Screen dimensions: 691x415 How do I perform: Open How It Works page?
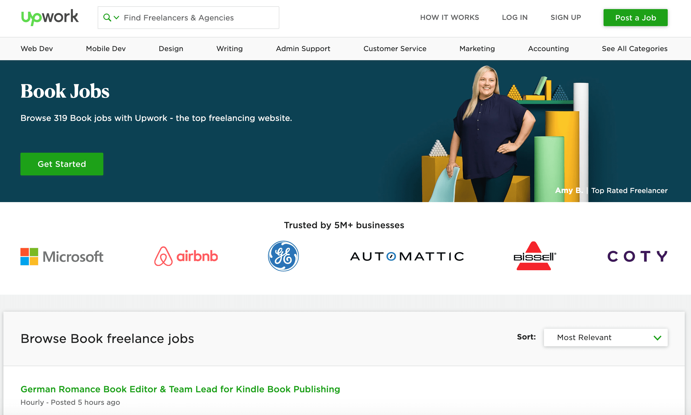click(x=449, y=18)
